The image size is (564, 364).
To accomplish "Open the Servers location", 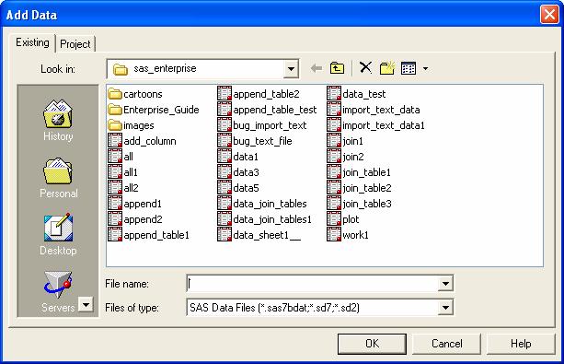I will (58, 291).
